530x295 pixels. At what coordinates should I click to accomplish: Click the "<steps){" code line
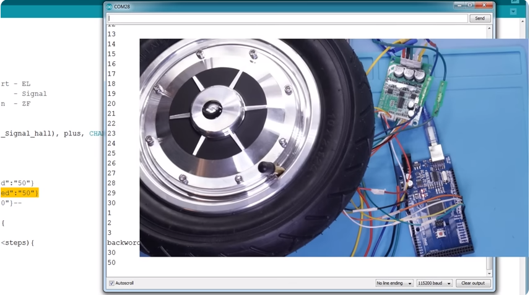pos(17,243)
